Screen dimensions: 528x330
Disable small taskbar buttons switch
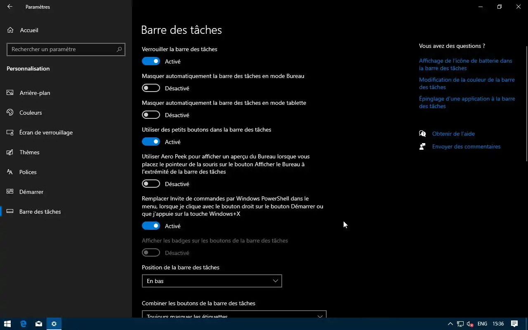151,142
